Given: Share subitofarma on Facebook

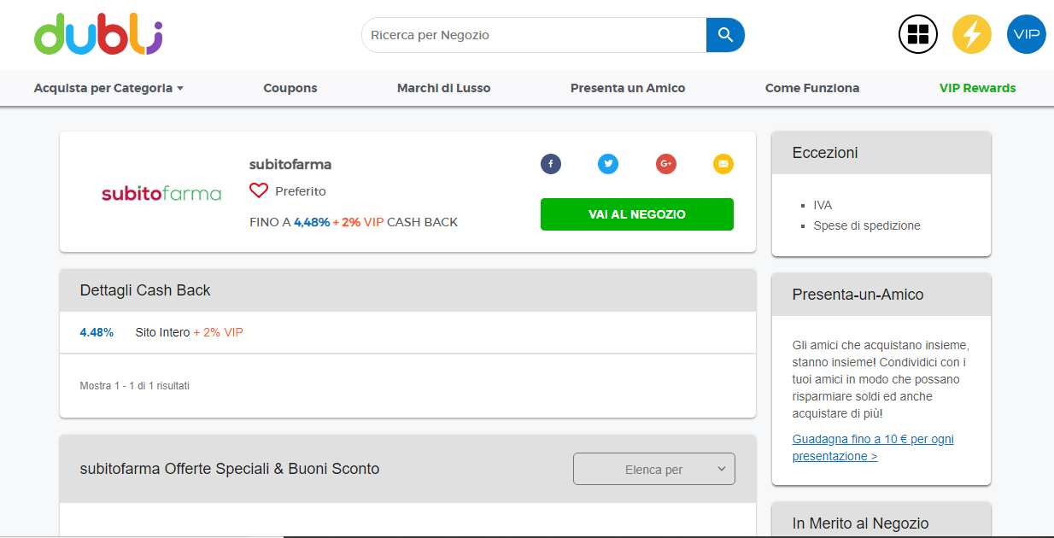Looking at the screenshot, I should [x=551, y=164].
